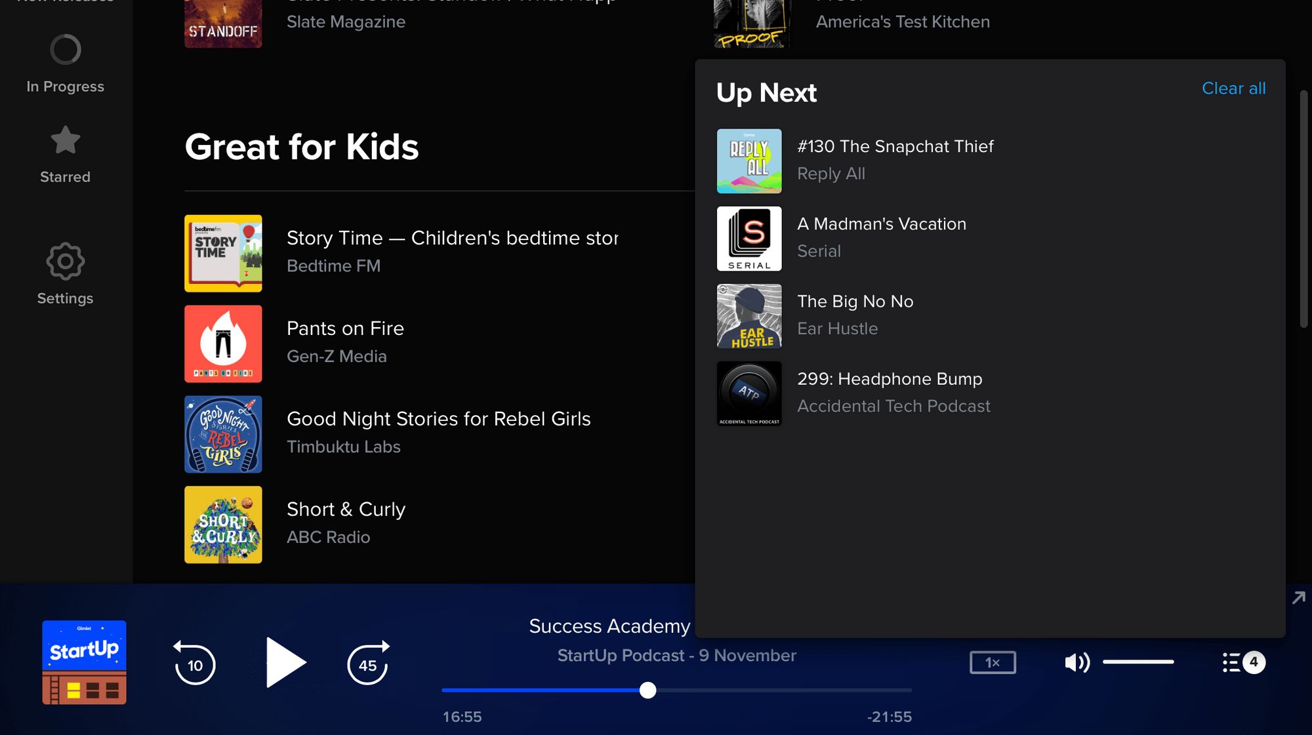Mute audio with the speaker icon
The height and width of the screenshot is (735, 1312).
coord(1077,662)
